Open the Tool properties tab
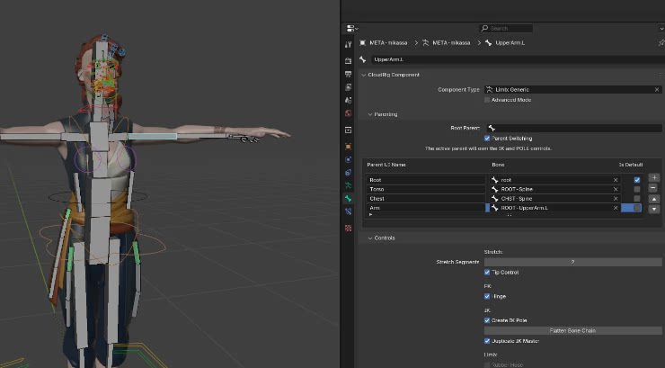Viewport: 665px width, 368px height. coord(348,45)
